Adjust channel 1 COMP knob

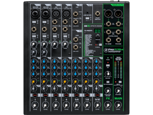tap(34, 52)
